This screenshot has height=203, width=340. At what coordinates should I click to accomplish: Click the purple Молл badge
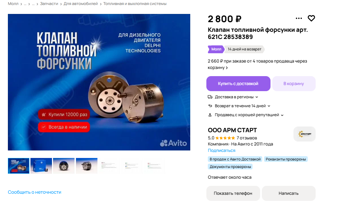pyautogui.click(x=216, y=49)
